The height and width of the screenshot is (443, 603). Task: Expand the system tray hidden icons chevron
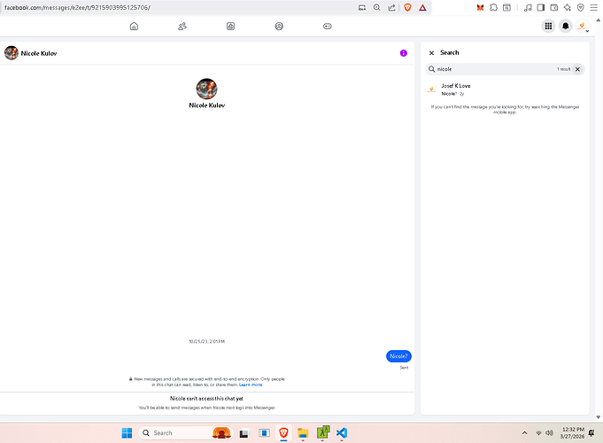tap(525, 432)
